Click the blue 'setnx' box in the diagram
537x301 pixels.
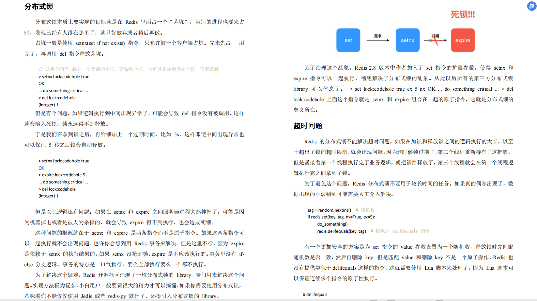point(408,40)
